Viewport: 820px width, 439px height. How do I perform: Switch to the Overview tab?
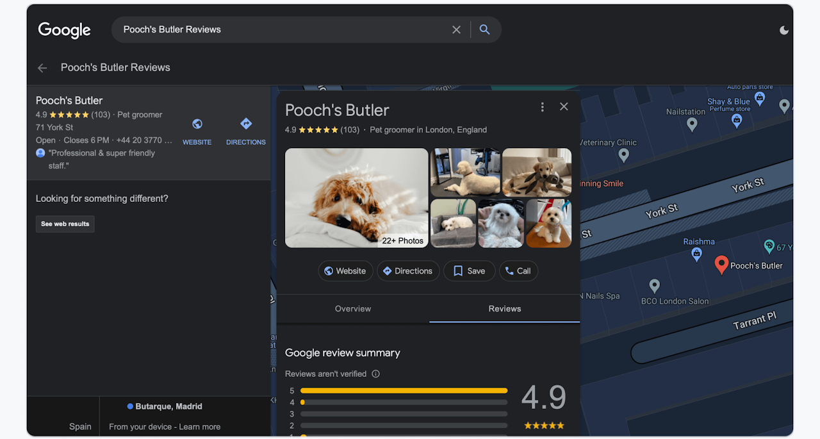coord(353,309)
